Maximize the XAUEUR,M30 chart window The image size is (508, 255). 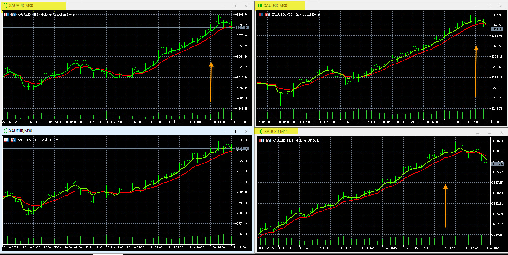(x=234, y=132)
